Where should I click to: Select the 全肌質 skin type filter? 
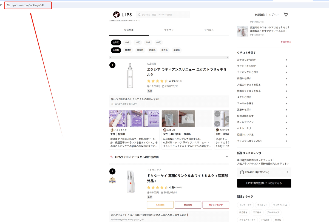(x=116, y=50)
